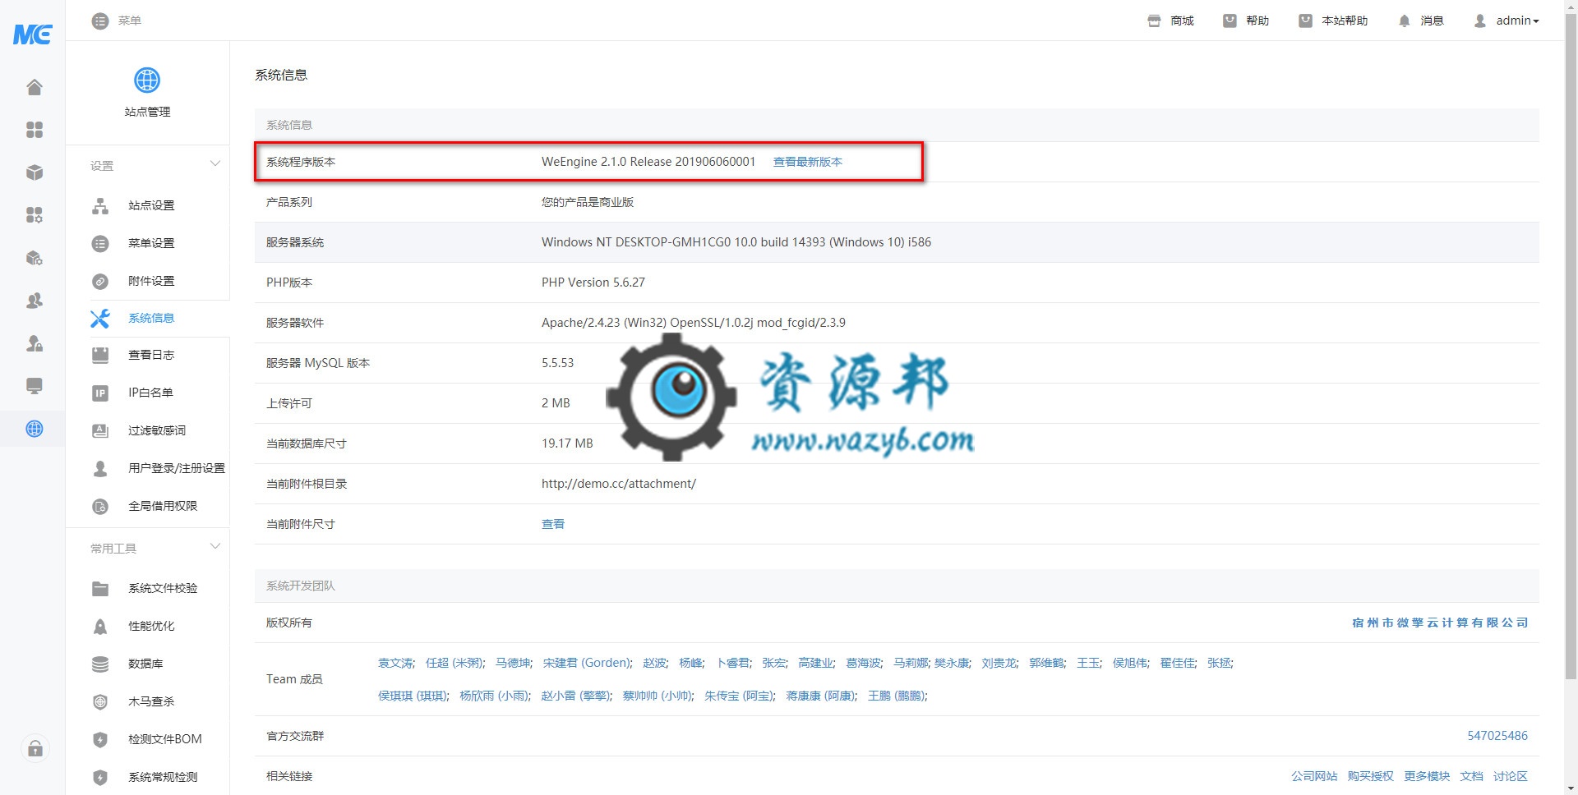Image resolution: width=1578 pixels, height=795 pixels.
Task: Click team member 宋建君 (Gorden)
Action: pyautogui.click(x=588, y=663)
